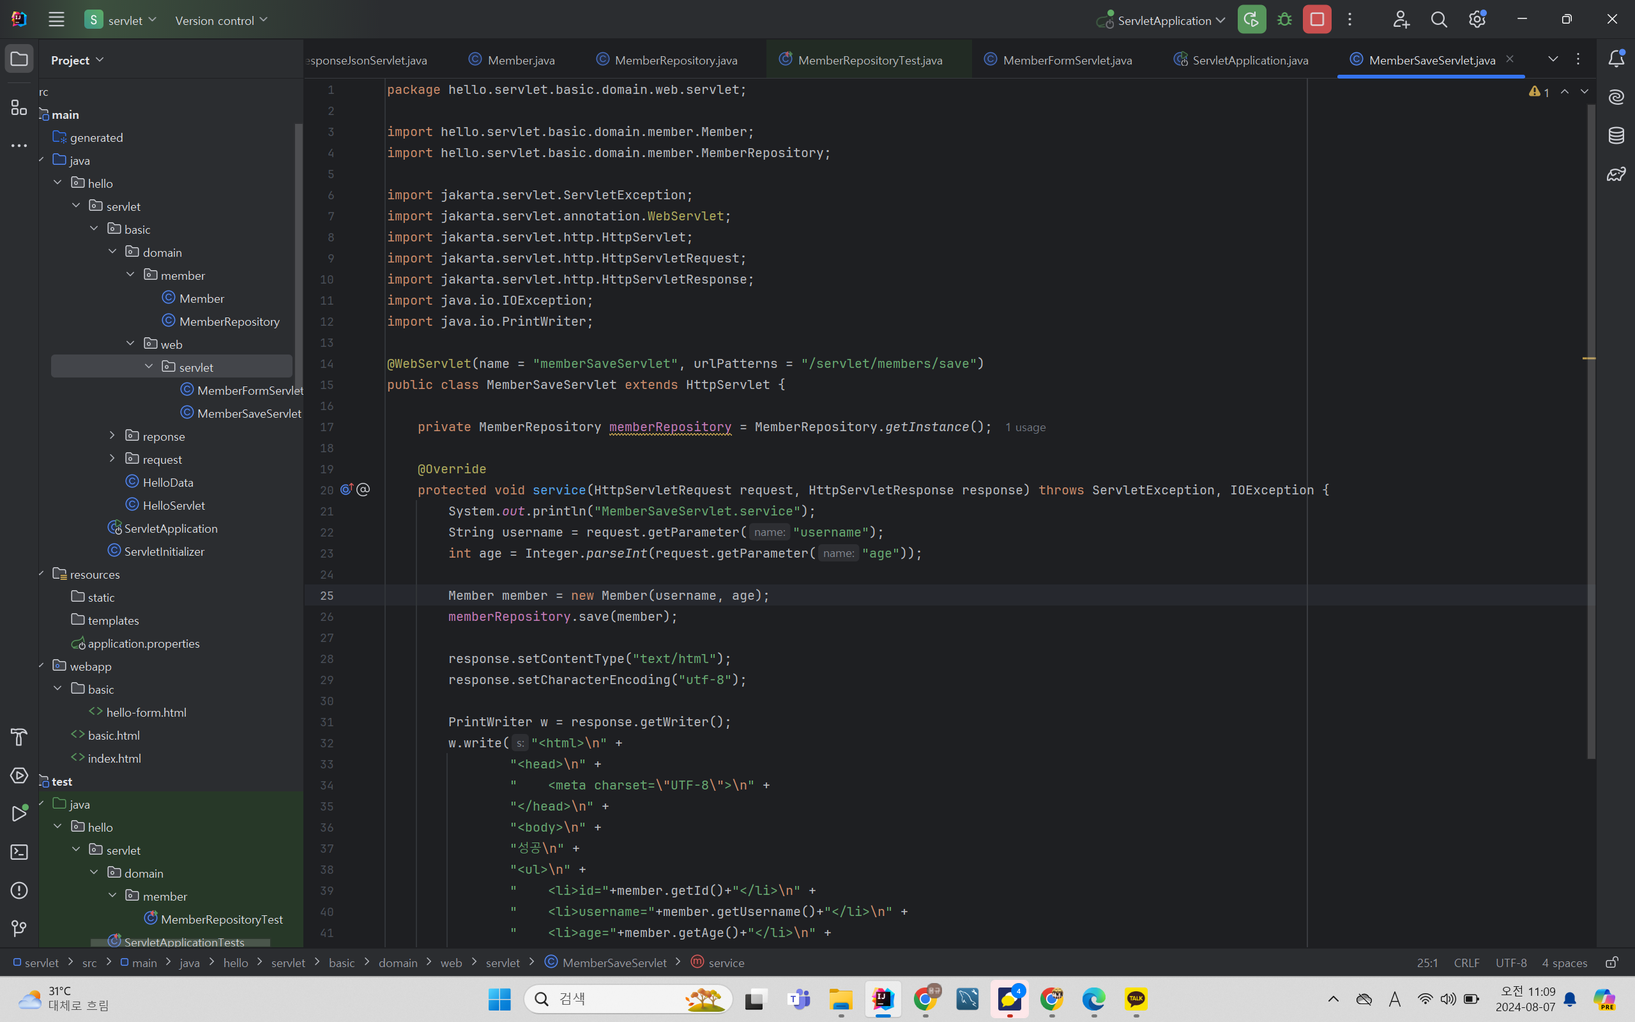Open the warnings inspection indicator
This screenshot has height=1022, width=1635.
coord(1539,91)
